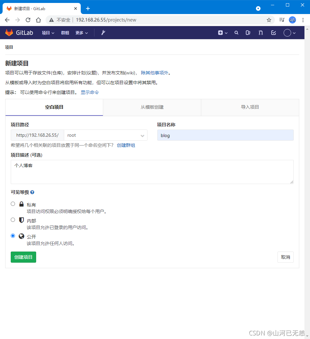Expand the chevron beside the plus icon
The height and width of the screenshot is (339, 310).
point(226,33)
